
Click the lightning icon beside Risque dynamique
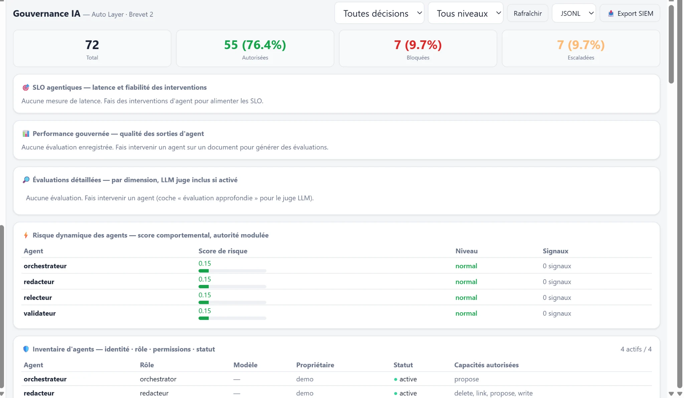tap(26, 236)
